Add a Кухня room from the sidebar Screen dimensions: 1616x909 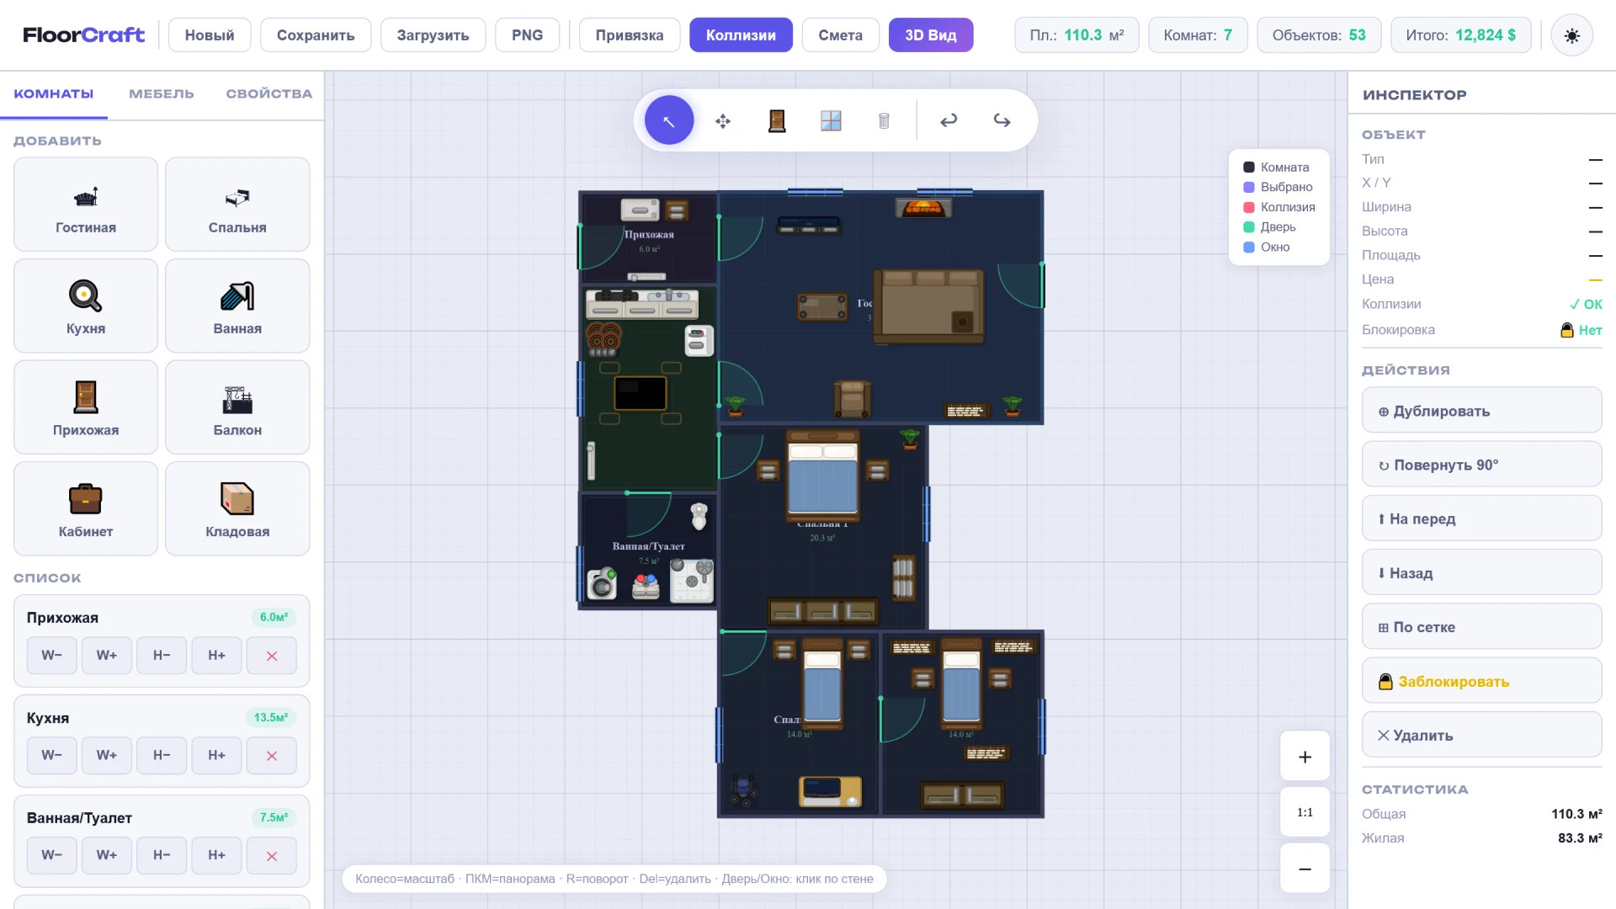85,306
